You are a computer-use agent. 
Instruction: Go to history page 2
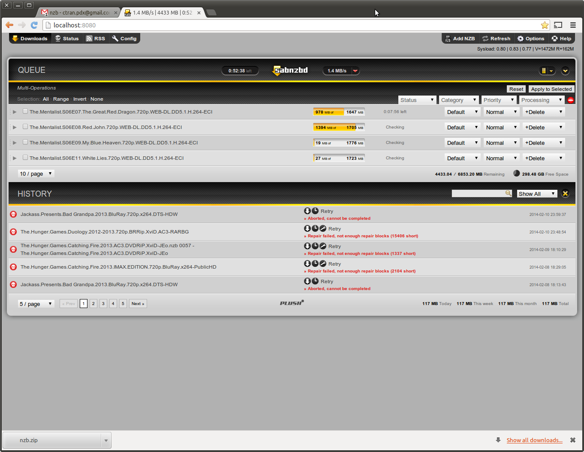point(93,303)
